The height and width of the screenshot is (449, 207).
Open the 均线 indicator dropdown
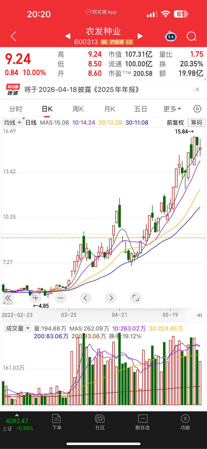13,122
